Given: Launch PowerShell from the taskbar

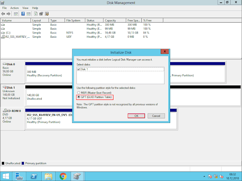Looking at the screenshot, I should coord(34,176).
